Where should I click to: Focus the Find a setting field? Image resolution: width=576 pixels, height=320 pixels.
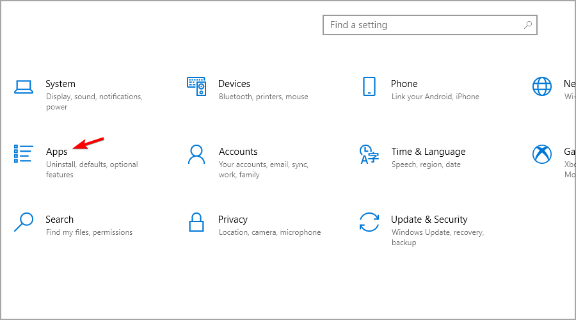430,25
